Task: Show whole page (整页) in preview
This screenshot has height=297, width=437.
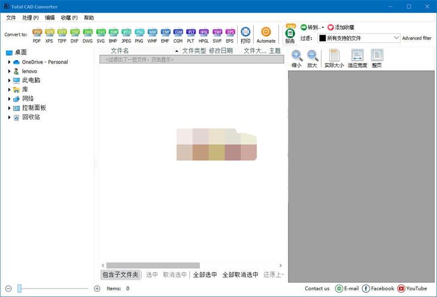Action: (377, 59)
